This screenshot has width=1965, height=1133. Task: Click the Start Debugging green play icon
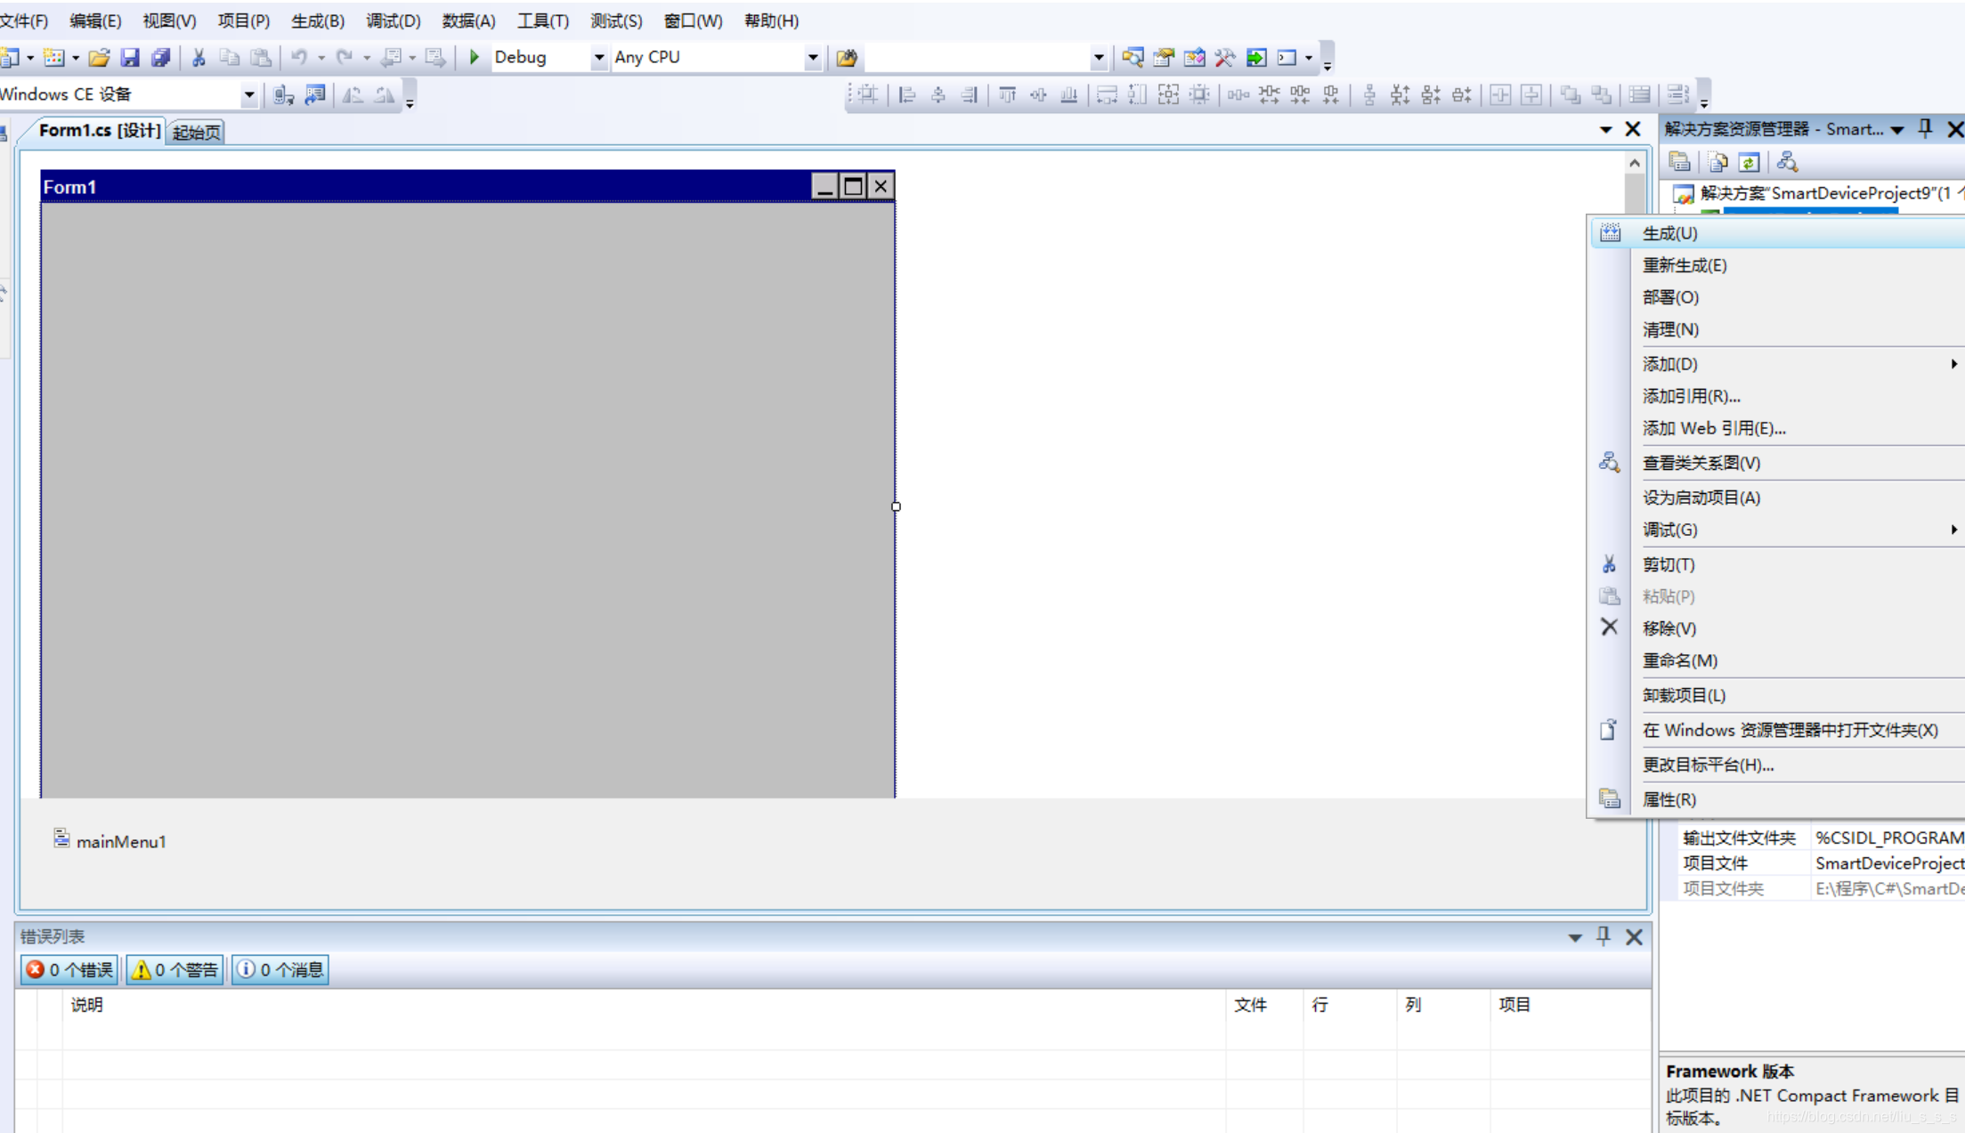point(475,57)
